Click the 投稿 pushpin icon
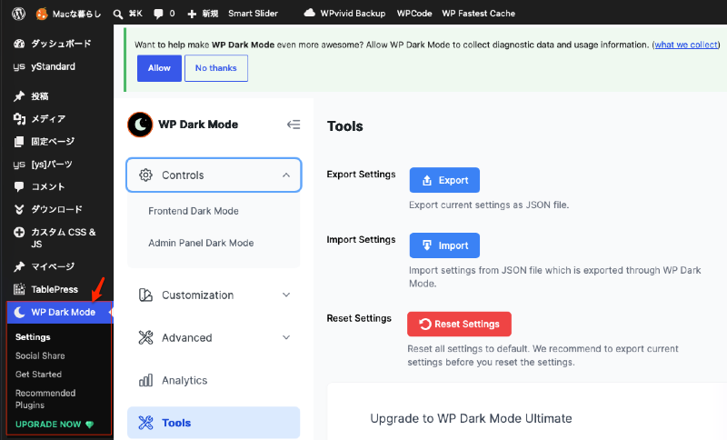Screen dimensions: 727x440 [19, 96]
